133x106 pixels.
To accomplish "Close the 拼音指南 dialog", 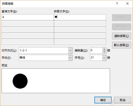I will pyautogui.click(x=127, y=3).
